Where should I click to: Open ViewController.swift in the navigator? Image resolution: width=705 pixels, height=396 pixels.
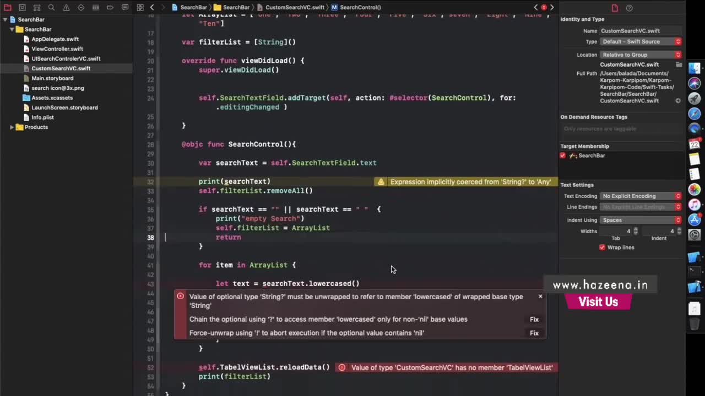point(57,49)
